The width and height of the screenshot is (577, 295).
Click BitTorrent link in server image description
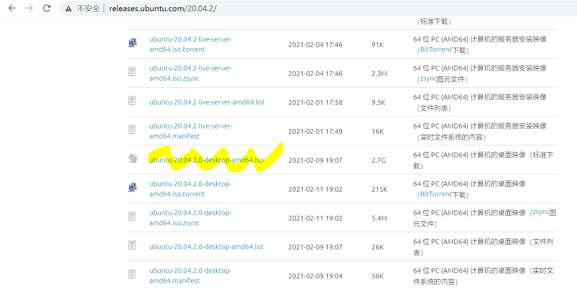436,50
